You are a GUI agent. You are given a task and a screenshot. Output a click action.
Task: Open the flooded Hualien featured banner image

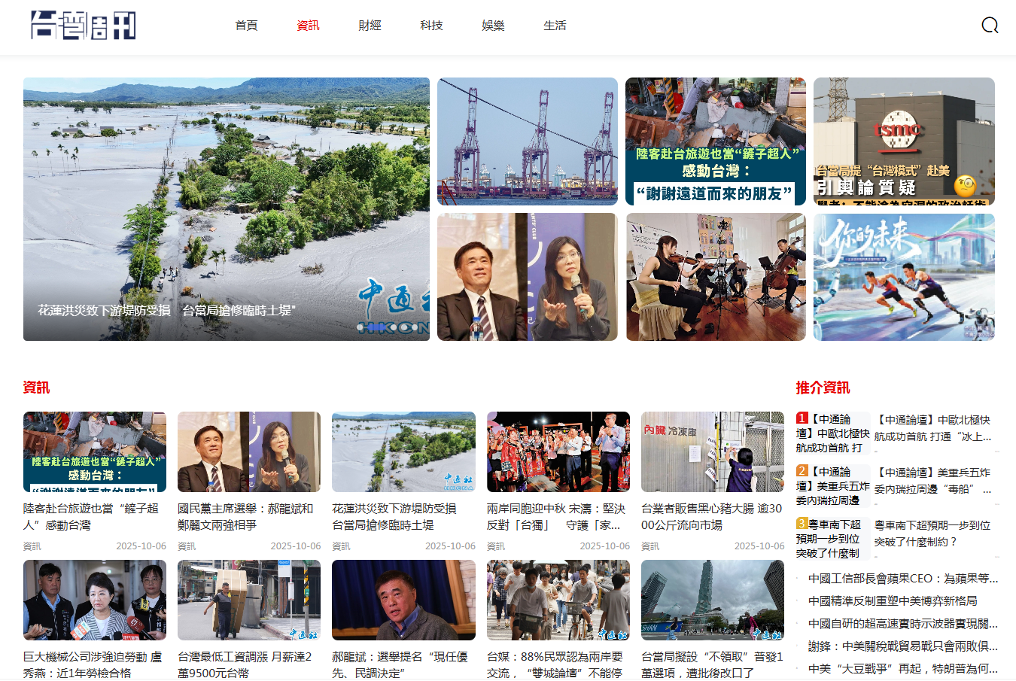coord(226,209)
